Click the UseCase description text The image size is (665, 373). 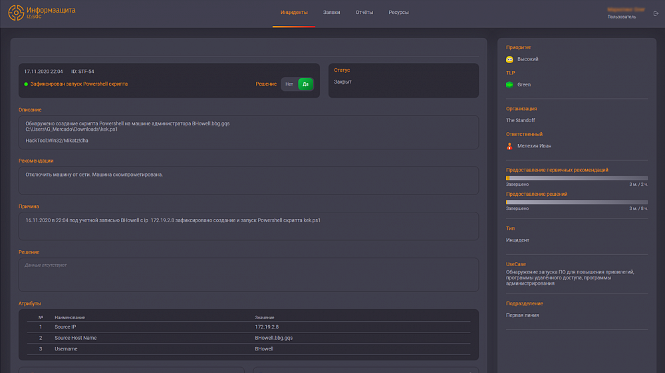pyautogui.click(x=570, y=277)
